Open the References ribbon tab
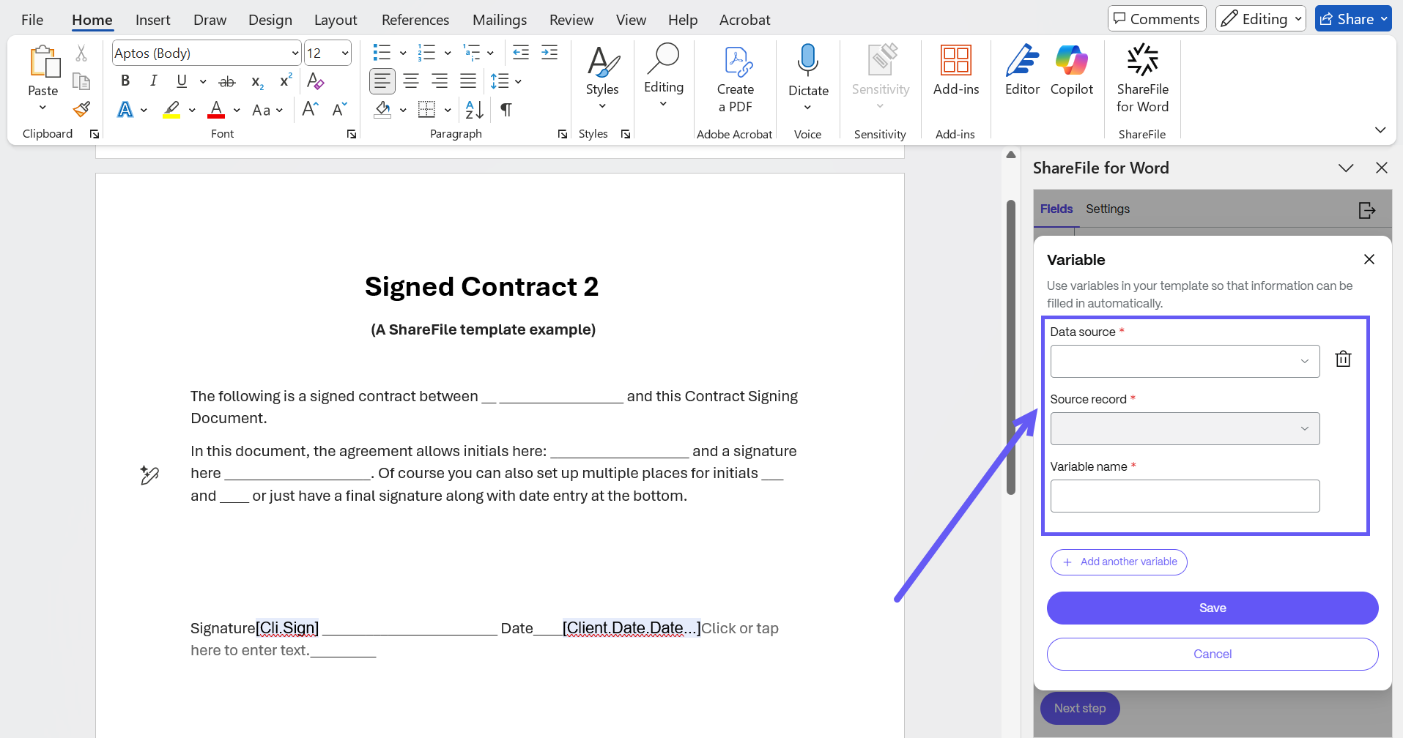Image resolution: width=1403 pixels, height=738 pixels. (415, 20)
